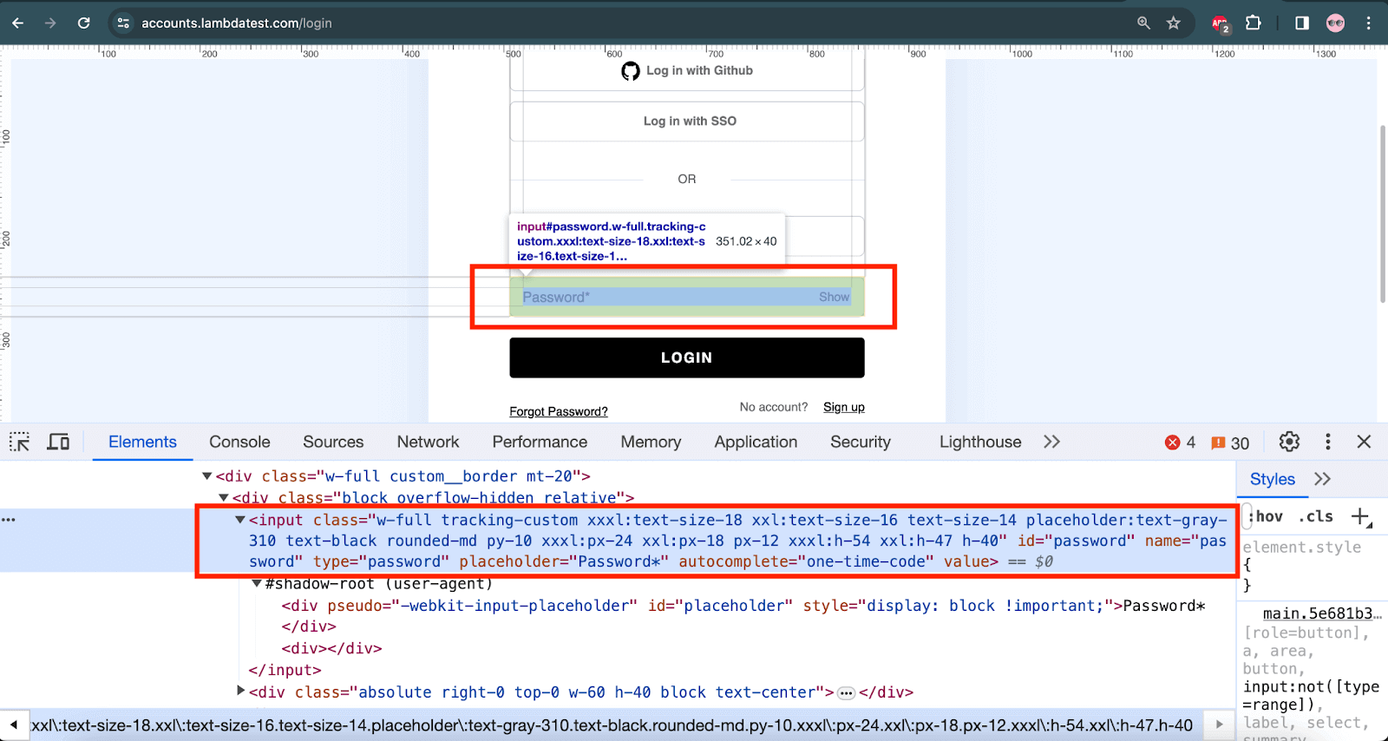Open the Sign up link
The height and width of the screenshot is (741, 1388).
tap(844, 407)
